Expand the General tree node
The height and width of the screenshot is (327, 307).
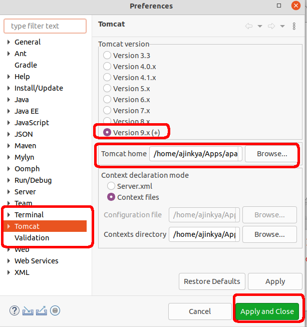tap(9, 42)
